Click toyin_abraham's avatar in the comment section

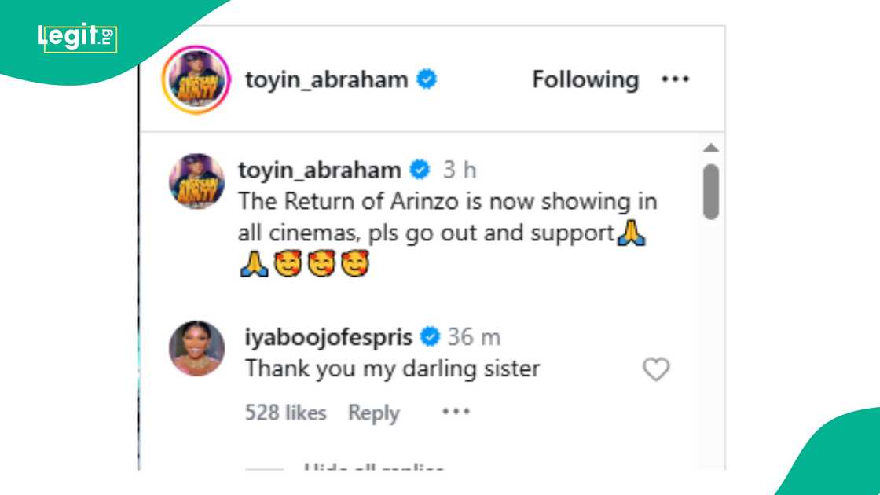point(196,179)
